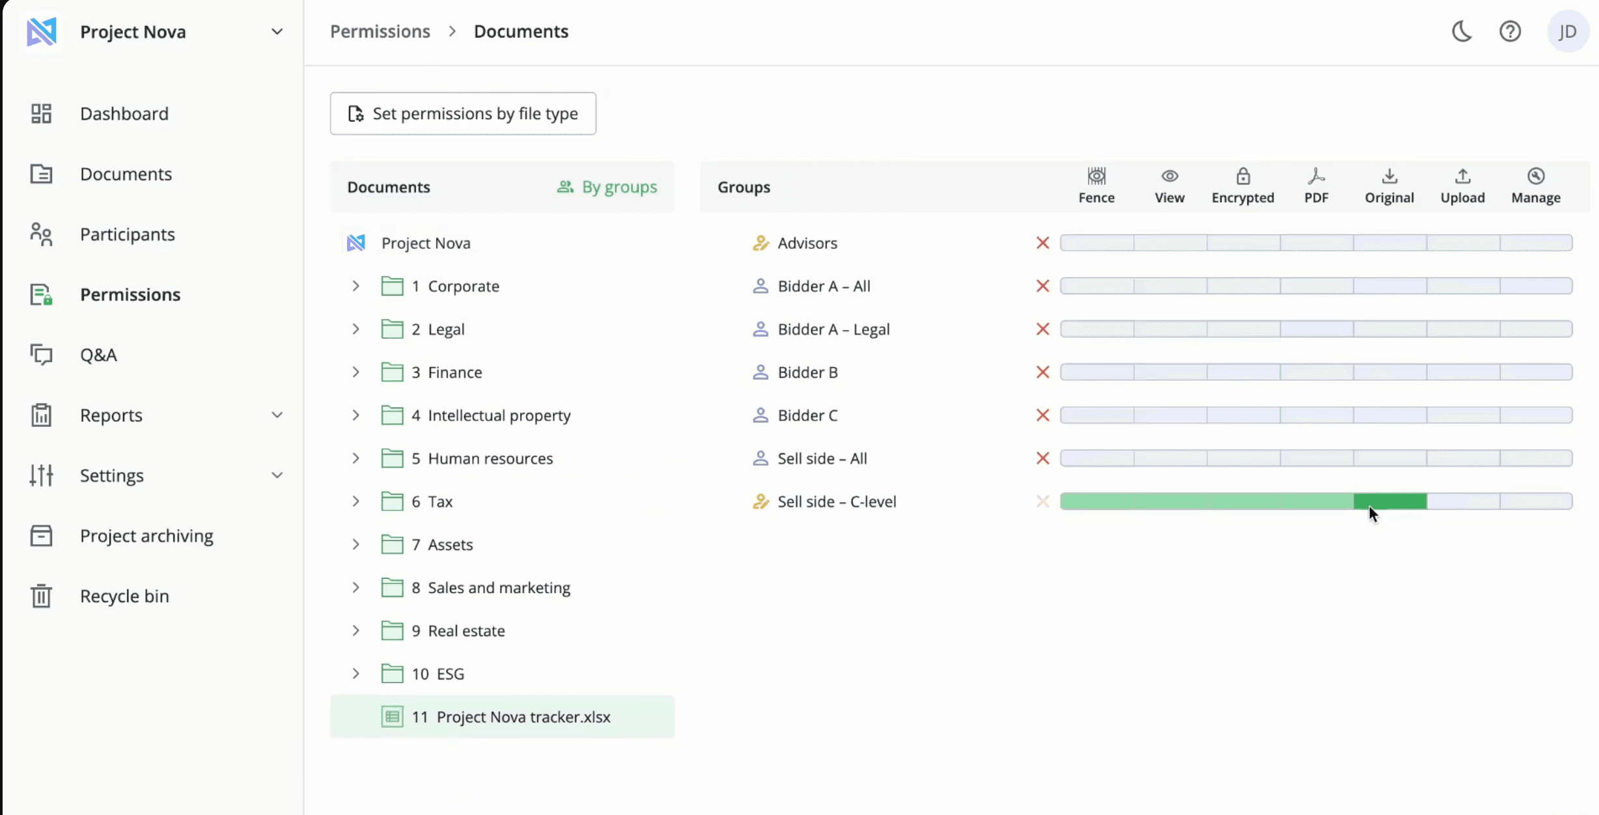This screenshot has height=815, width=1599.
Task: Set Upload level on Sell side – C-level bar
Action: (1463, 501)
